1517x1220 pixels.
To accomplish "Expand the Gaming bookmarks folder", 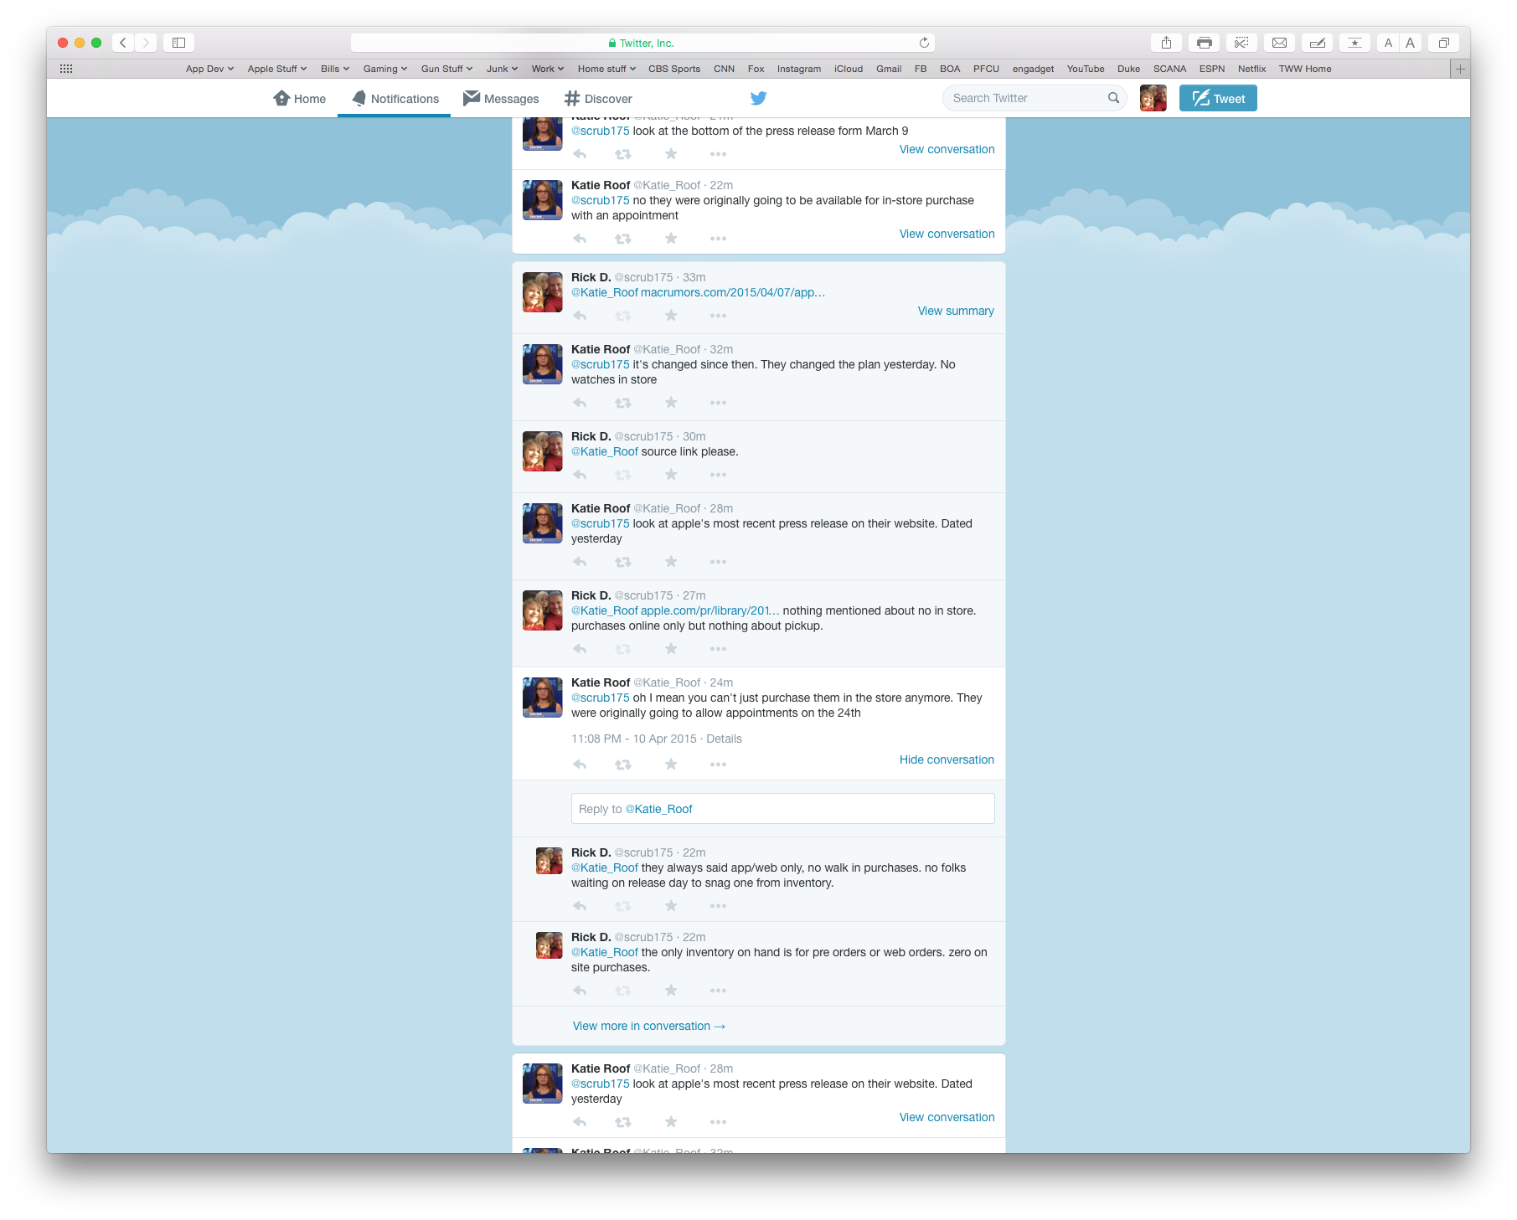I will point(385,69).
